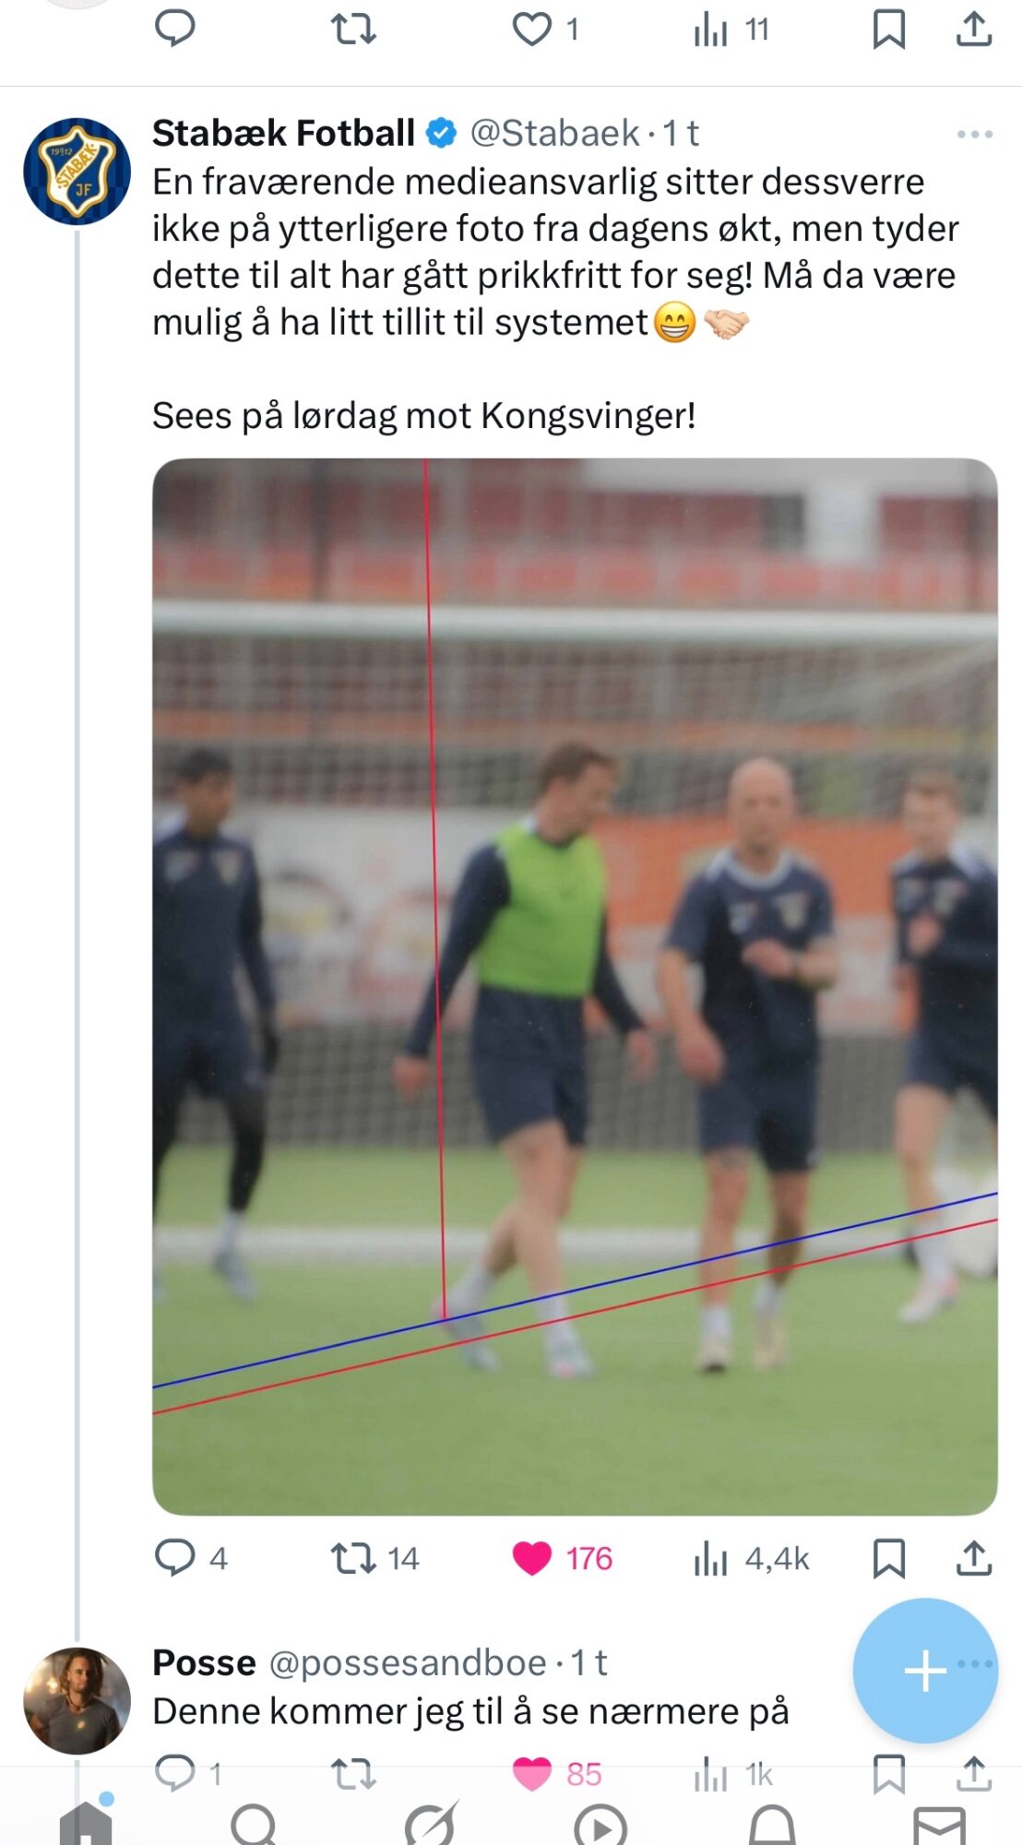The image size is (1022, 1845).
Task: Open the Notifications bell tab
Action: tap(772, 1825)
